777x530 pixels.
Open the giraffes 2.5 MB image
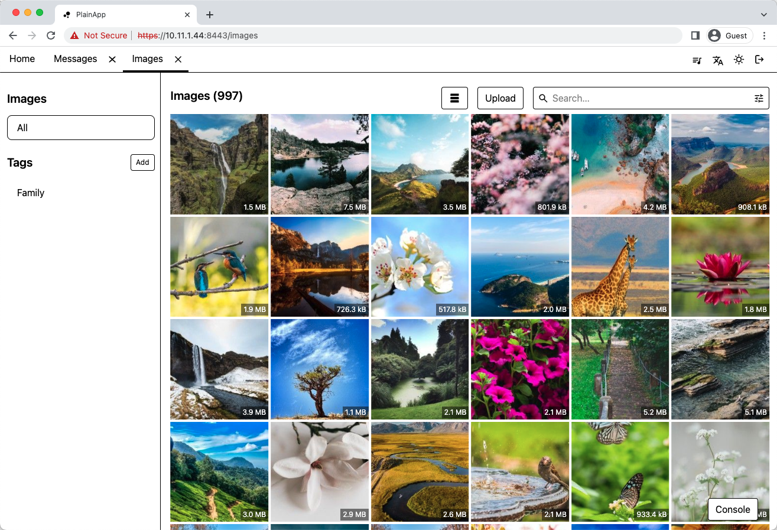pyautogui.click(x=620, y=266)
